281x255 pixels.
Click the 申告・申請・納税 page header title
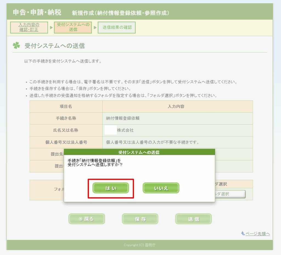[37, 13]
